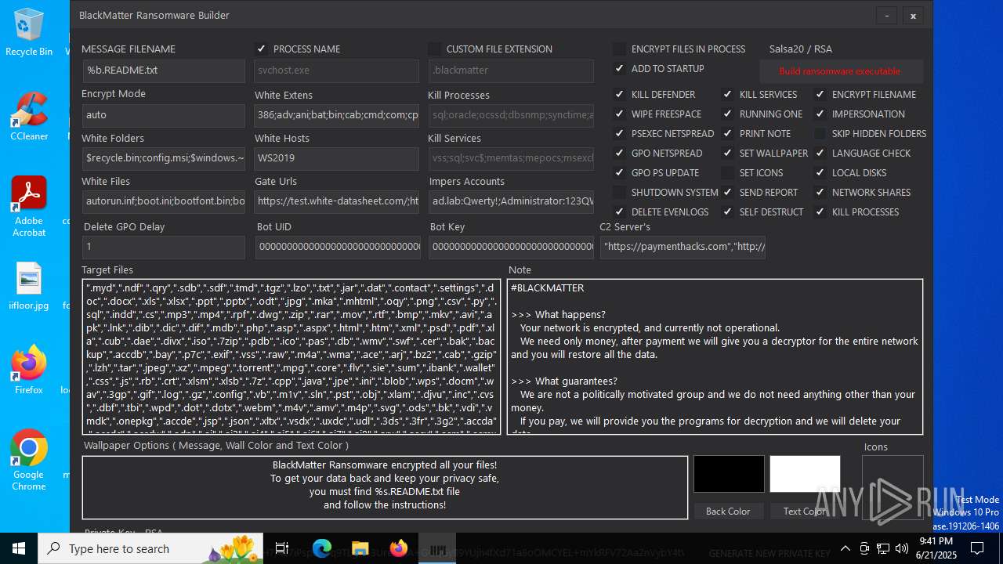The image size is (1003, 564).
Task: Pick the black wallpaper back color swatch
Action: click(x=729, y=474)
